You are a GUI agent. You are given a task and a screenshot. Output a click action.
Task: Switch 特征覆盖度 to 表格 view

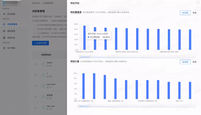tap(194, 13)
